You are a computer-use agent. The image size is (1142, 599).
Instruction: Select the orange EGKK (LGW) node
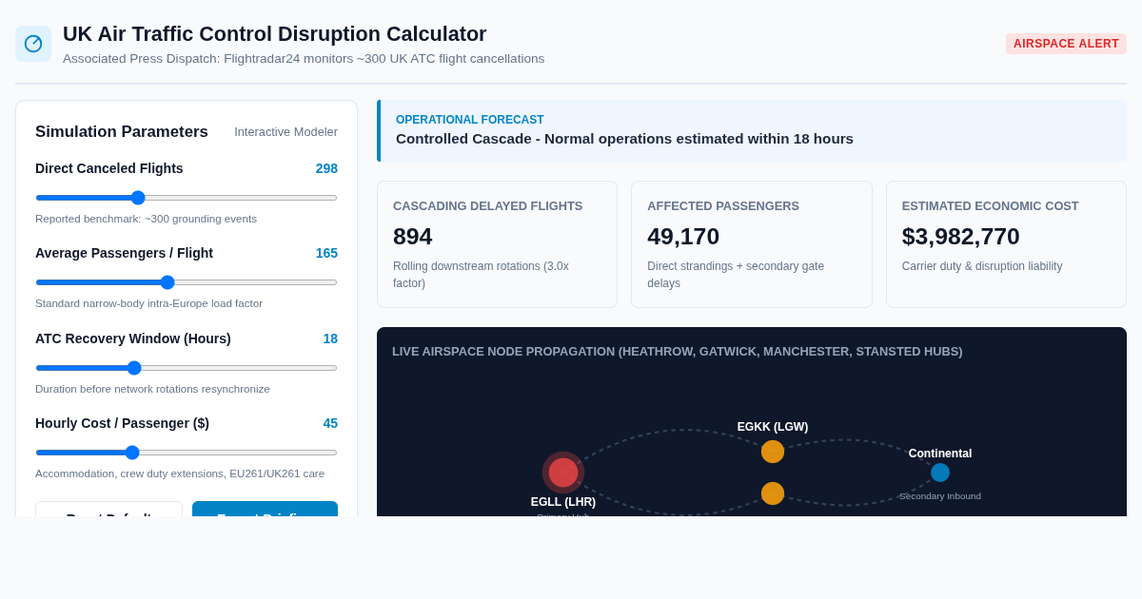[773, 452]
